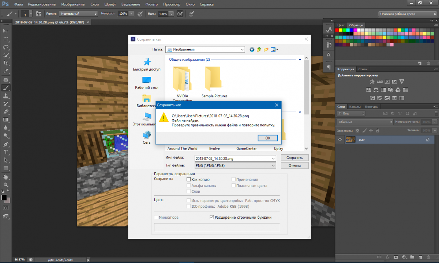Select the Lasso tool in toolbar
The width and height of the screenshot is (439, 263).
6,47
